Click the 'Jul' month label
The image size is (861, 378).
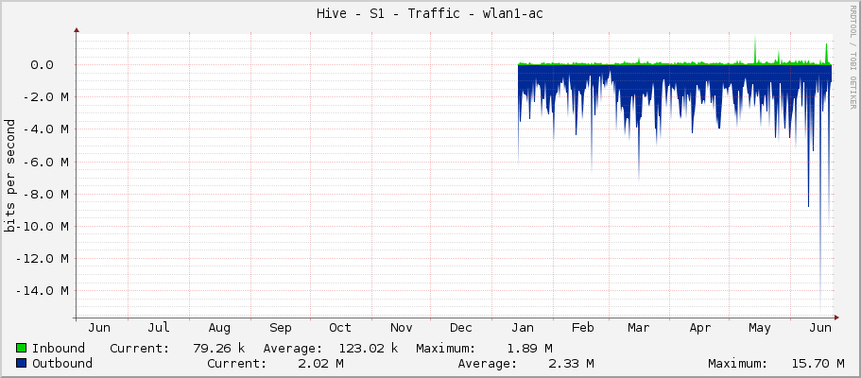[x=159, y=328]
